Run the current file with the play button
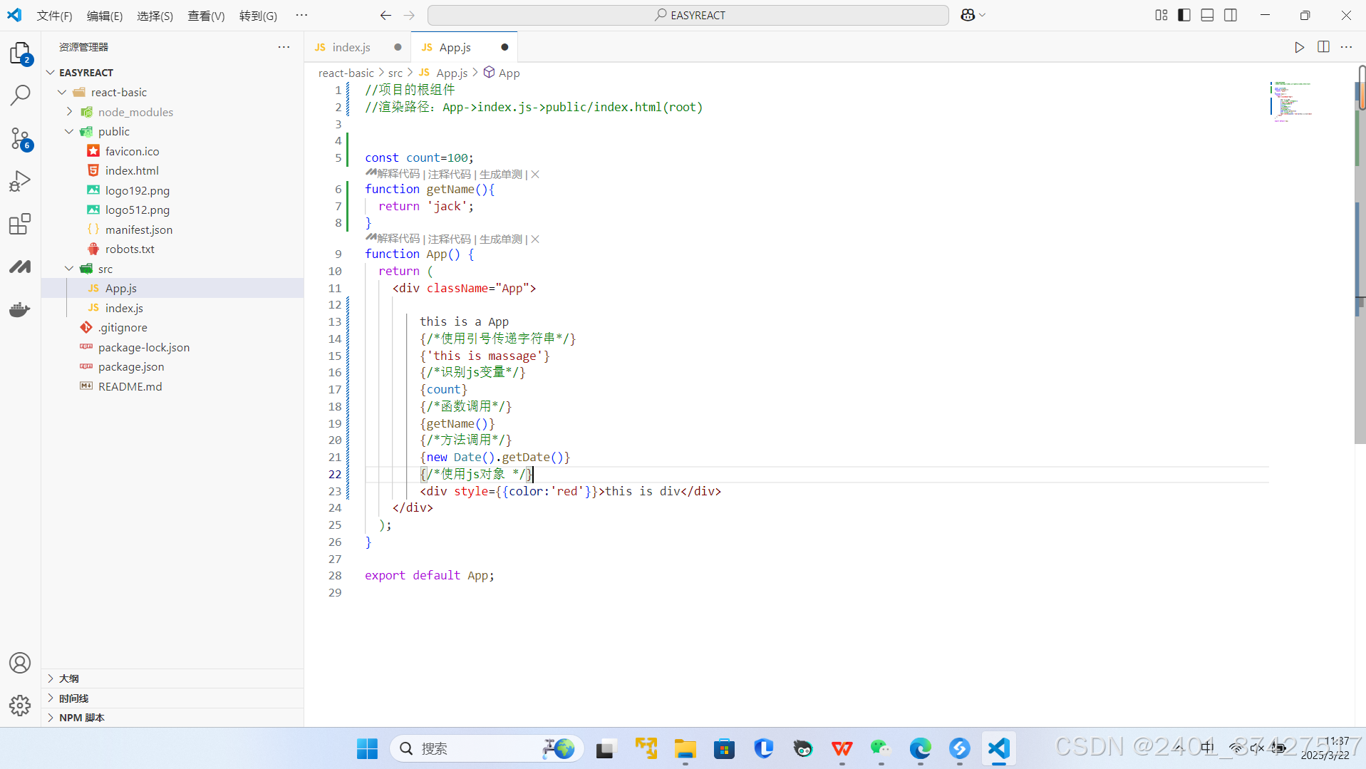The width and height of the screenshot is (1366, 769). tap(1299, 47)
